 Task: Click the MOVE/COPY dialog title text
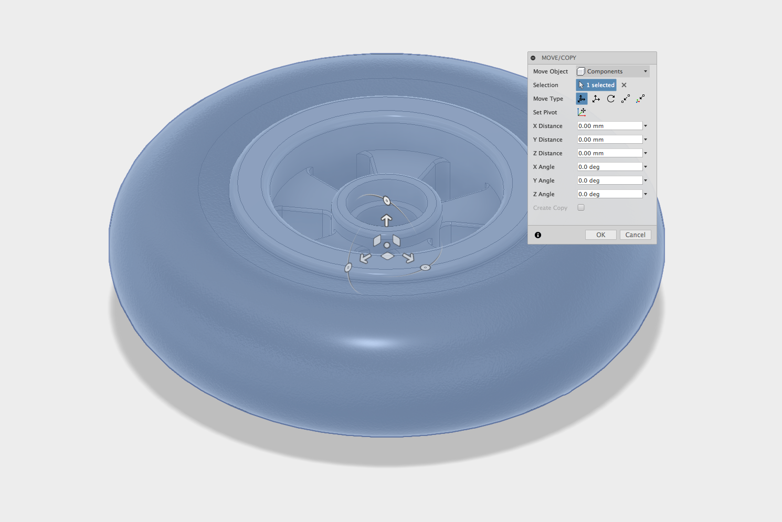coord(559,58)
